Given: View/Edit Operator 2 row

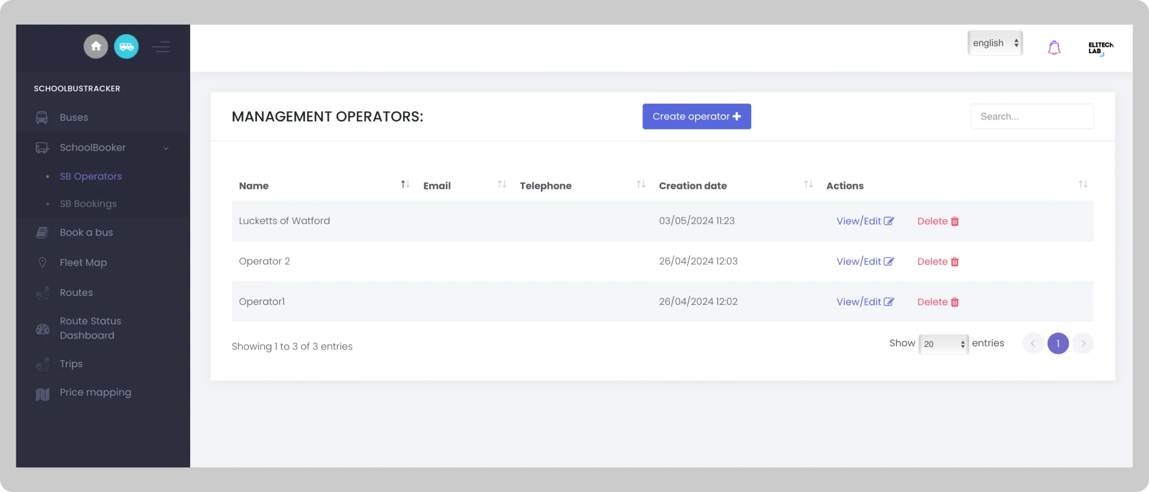Looking at the screenshot, I should point(865,262).
